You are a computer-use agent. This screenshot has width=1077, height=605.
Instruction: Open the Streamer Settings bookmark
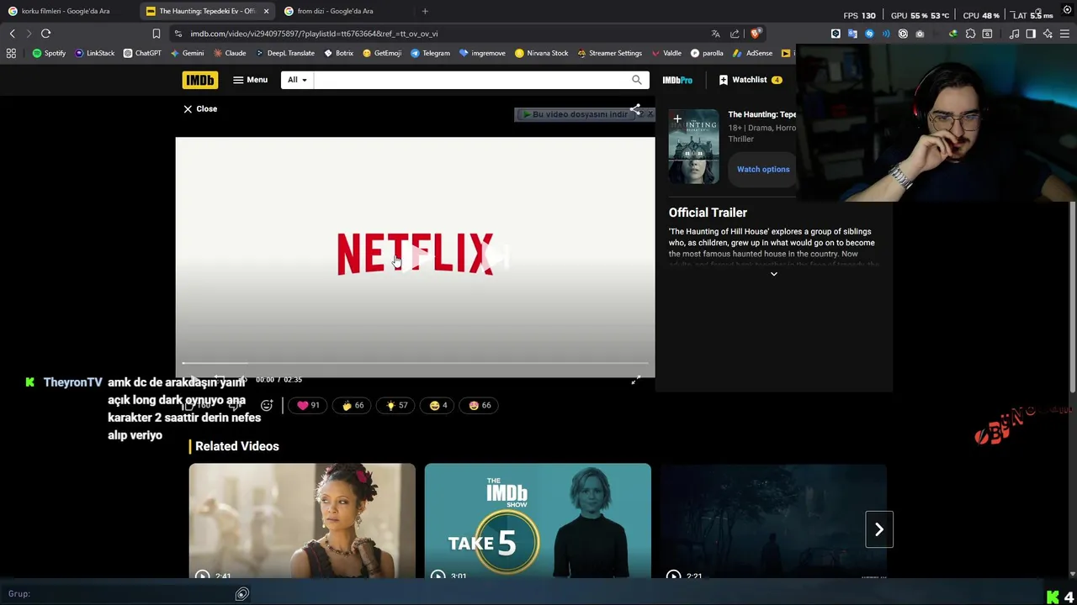coord(609,53)
